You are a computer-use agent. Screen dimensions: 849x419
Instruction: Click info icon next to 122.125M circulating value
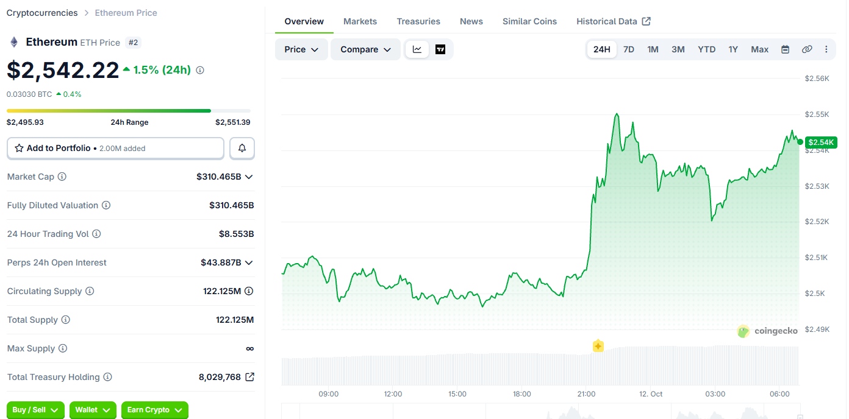tap(249, 291)
